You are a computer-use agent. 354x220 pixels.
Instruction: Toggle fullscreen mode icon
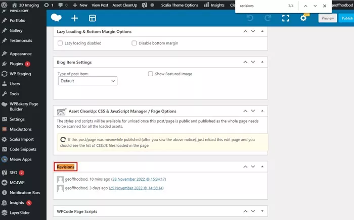tap(286, 18)
